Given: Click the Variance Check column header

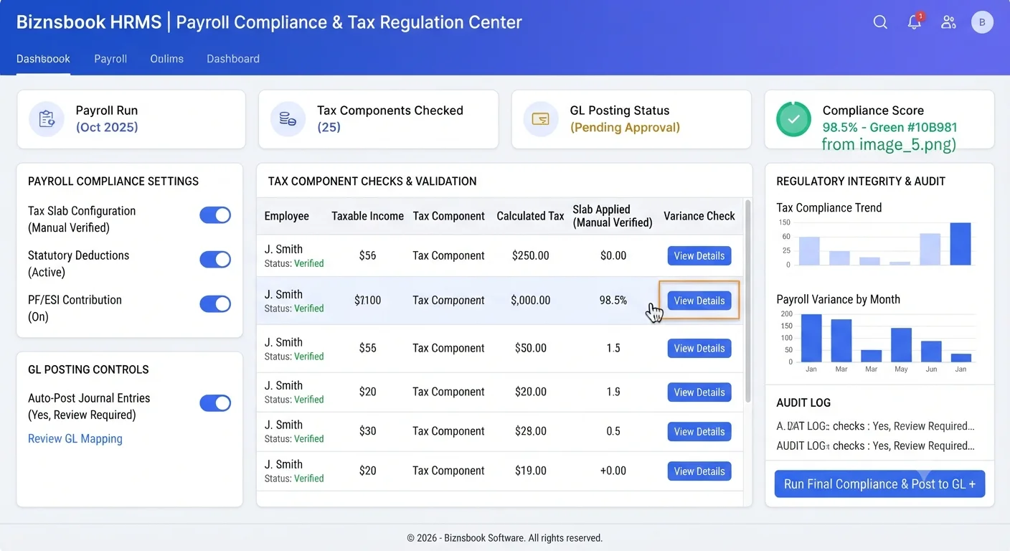Looking at the screenshot, I should coord(699,216).
